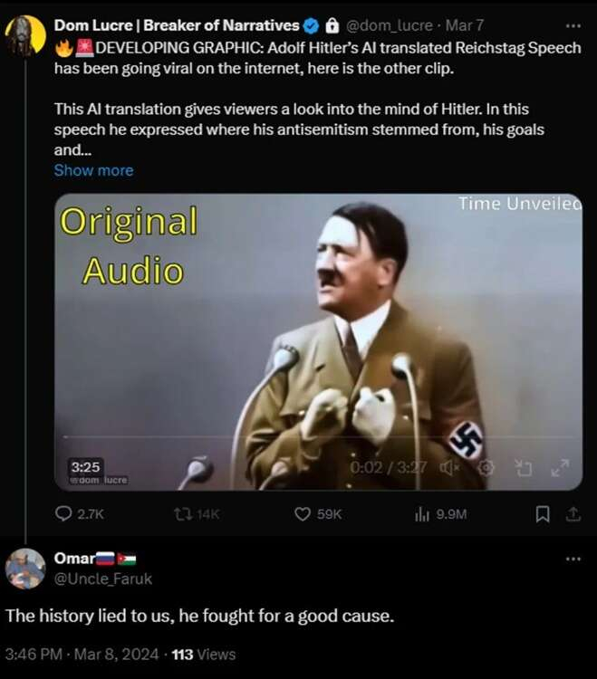Open the @dom_lucre handle profile
This screenshot has width=597, height=679.
click(385, 26)
